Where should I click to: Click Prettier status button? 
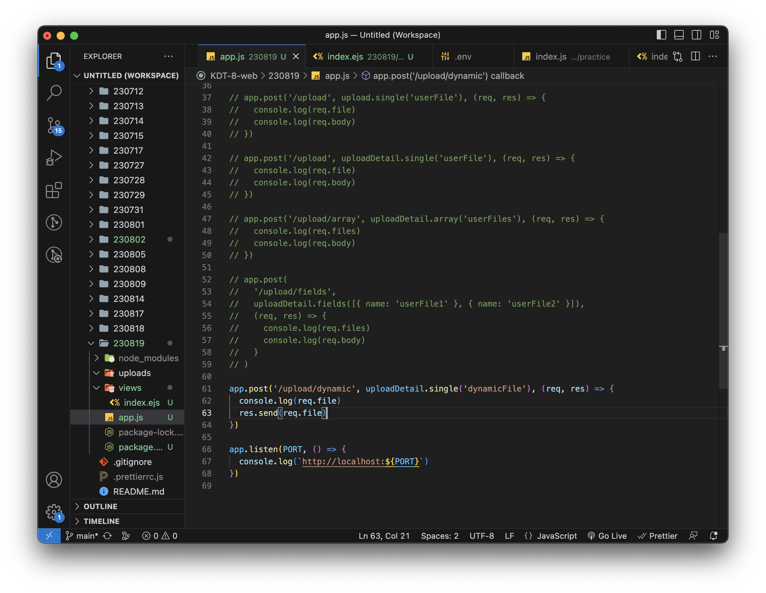coord(658,536)
